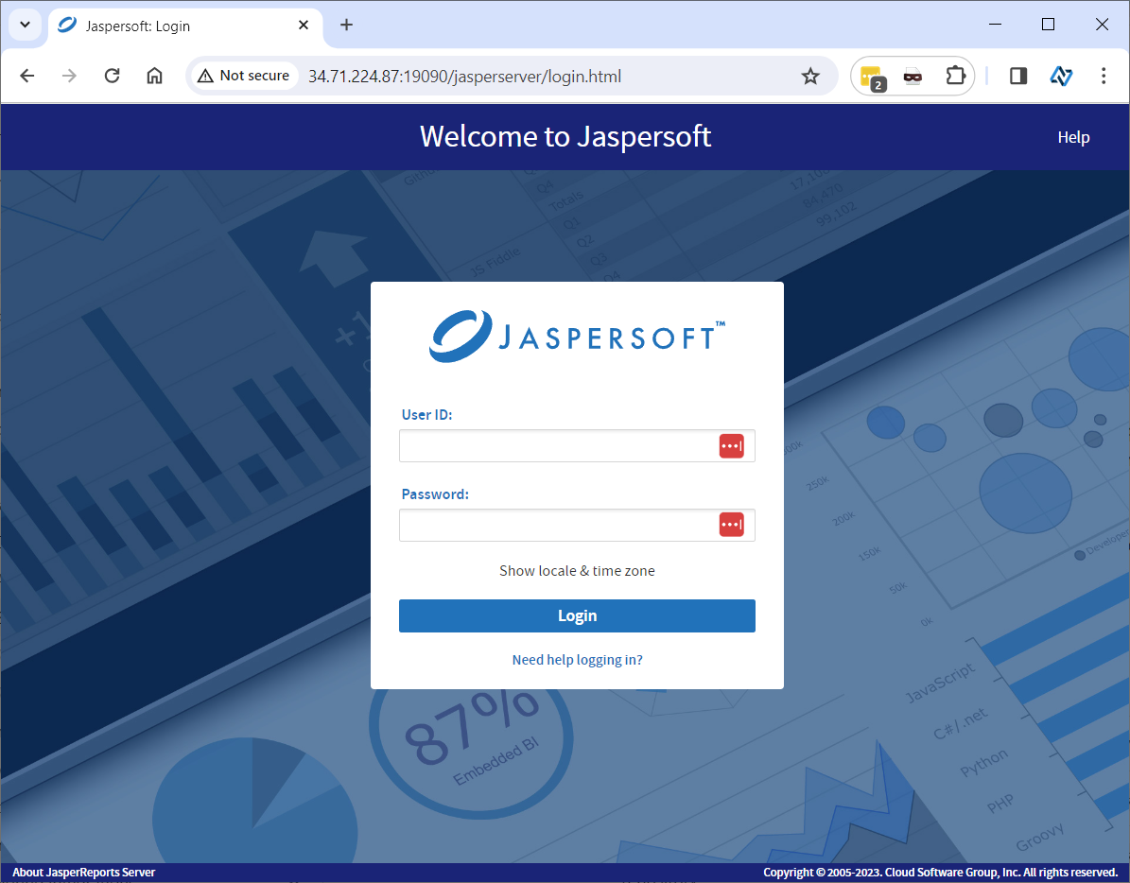Click the yellow extension icon with badge 2
Screen dimensions: 1130x883
[x=871, y=77]
